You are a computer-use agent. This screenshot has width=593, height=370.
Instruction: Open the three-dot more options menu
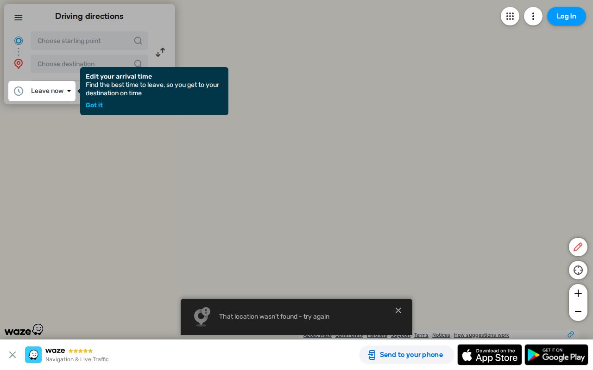[533, 16]
